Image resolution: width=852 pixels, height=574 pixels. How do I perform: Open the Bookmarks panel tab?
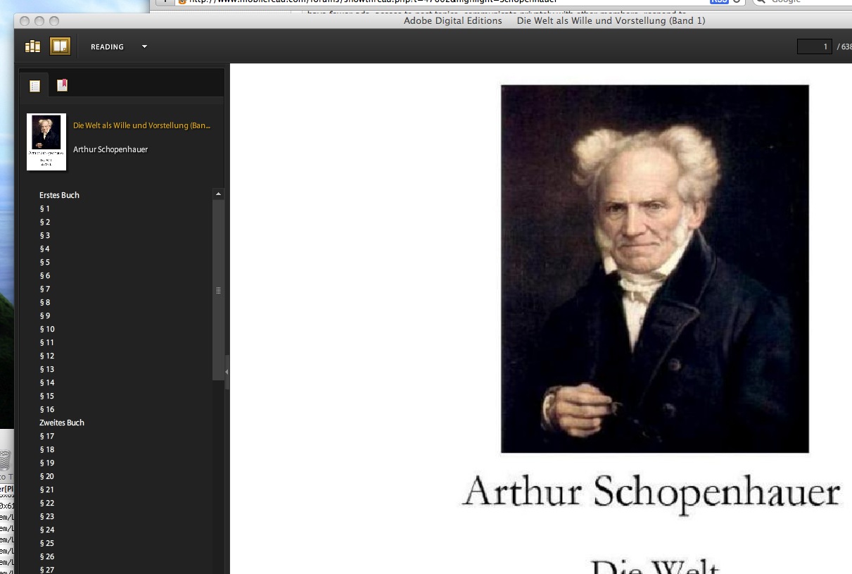62,85
